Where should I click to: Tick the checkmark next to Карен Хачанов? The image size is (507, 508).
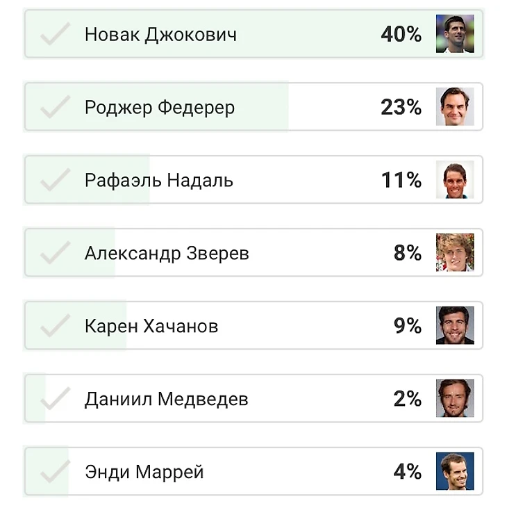pos(56,325)
